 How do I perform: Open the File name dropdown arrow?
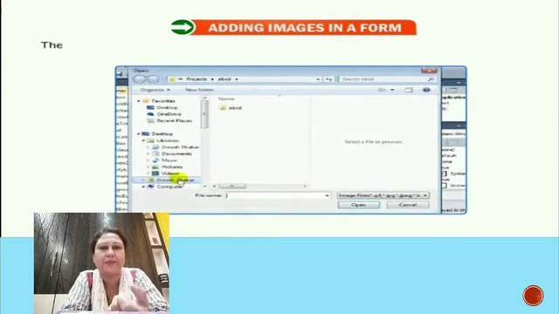click(x=327, y=195)
